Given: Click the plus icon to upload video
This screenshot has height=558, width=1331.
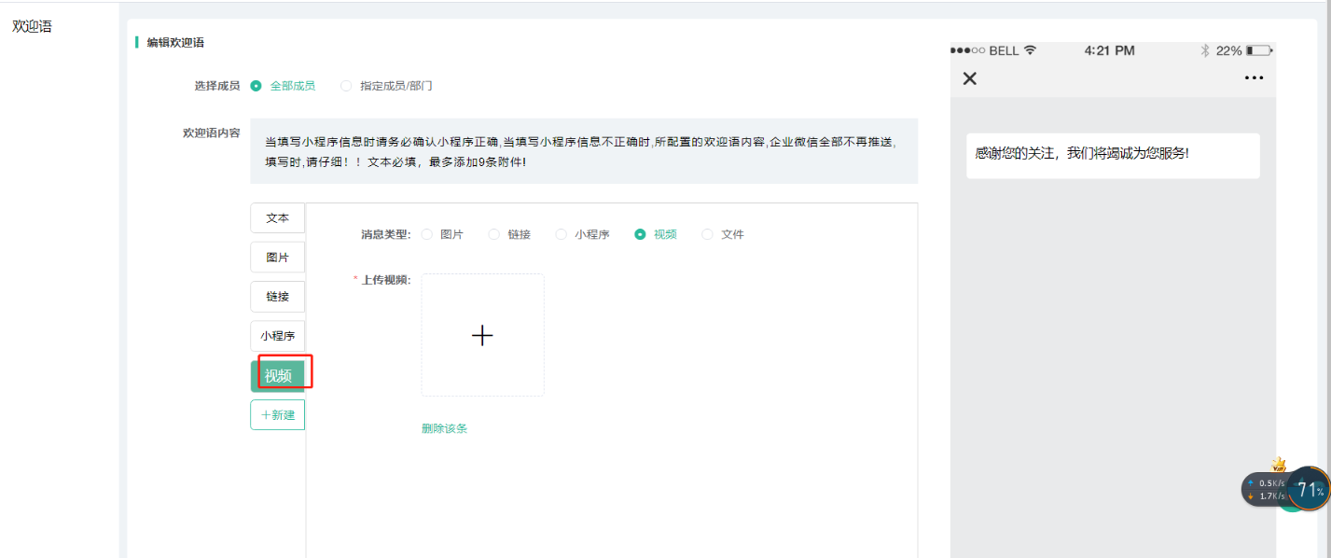Looking at the screenshot, I should 482,335.
